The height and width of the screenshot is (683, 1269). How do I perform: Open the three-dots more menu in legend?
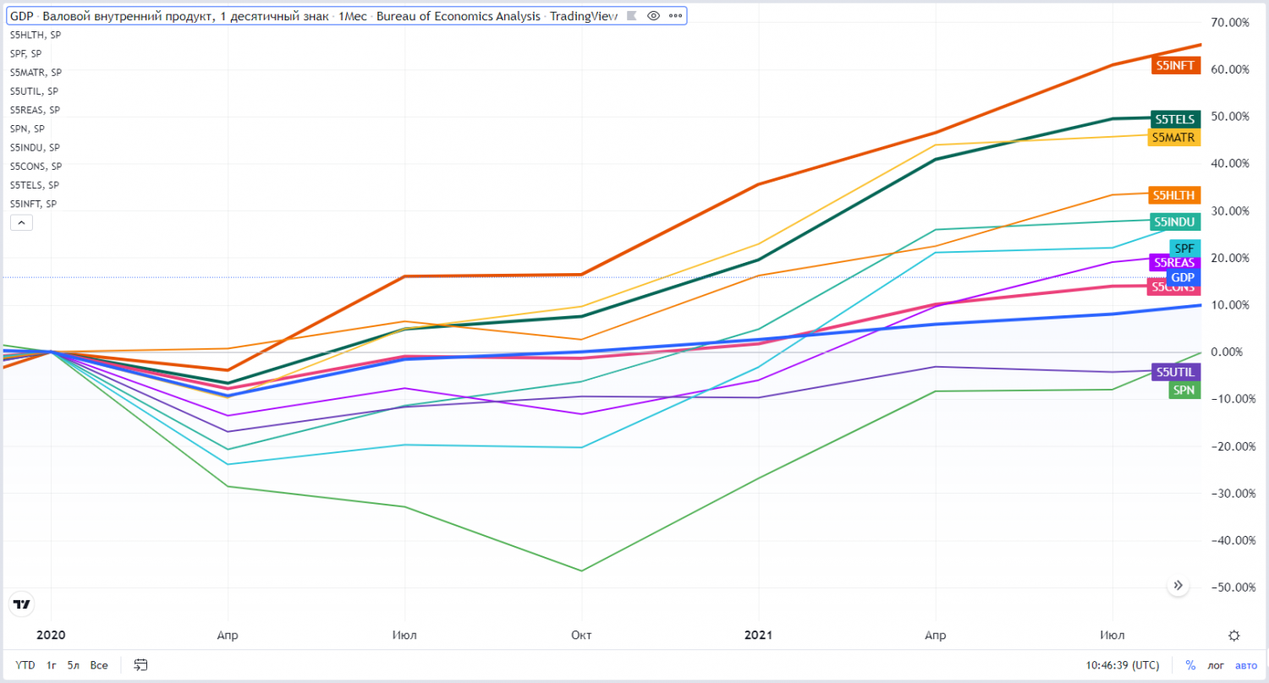(673, 16)
